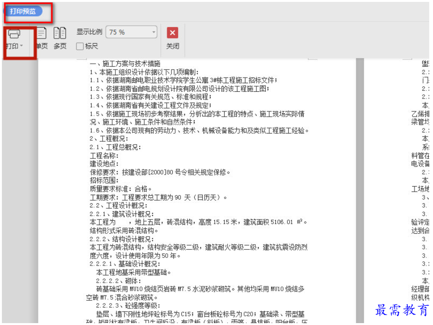Click line 工期要求 总工期为 90 天

pos(158,197)
